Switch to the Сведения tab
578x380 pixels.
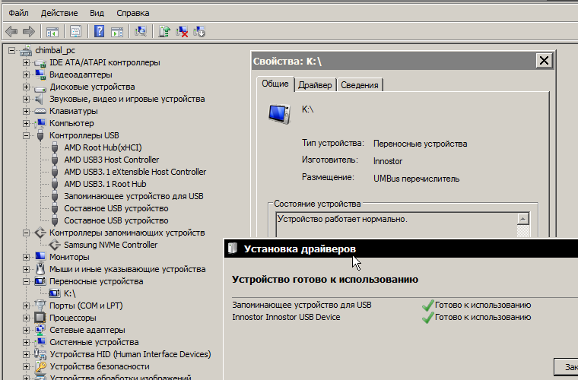(359, 85)
